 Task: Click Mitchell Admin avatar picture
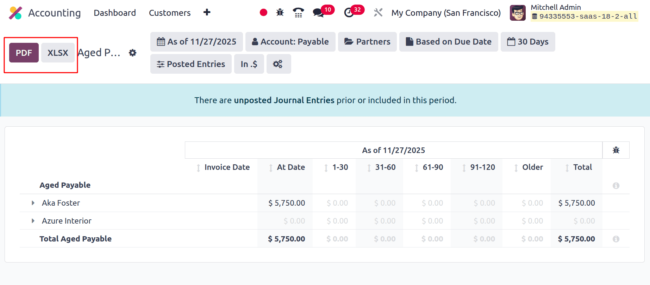coord(518,13)
